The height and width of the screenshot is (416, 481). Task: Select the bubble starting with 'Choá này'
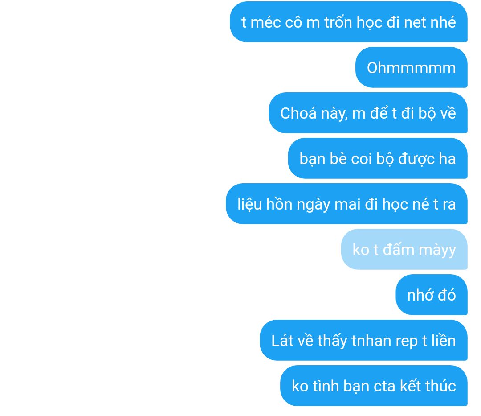(x=368, y=113)
